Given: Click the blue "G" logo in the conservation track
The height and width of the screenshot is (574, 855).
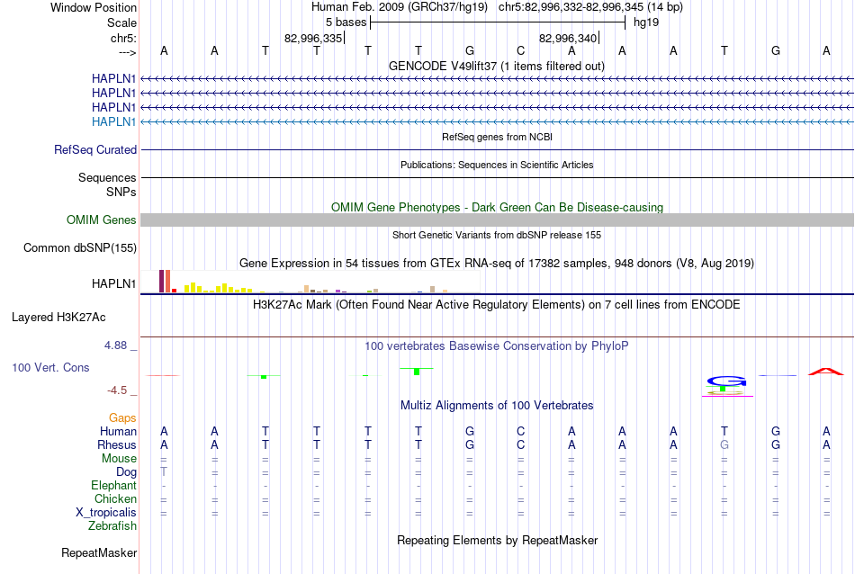Looking at the screenshot, I should coord(726,381).
